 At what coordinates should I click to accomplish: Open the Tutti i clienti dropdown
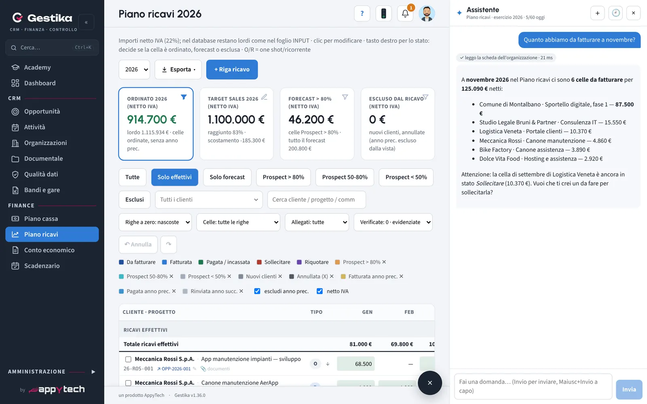click(x=209, y=200)
